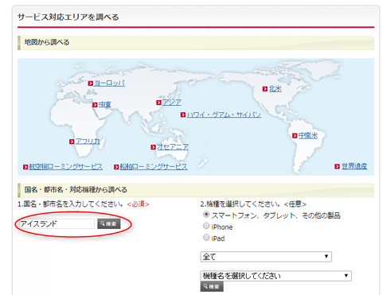Click red arrow icon beside 中東
Screen dimensions: 382x295
coord(95,105)
